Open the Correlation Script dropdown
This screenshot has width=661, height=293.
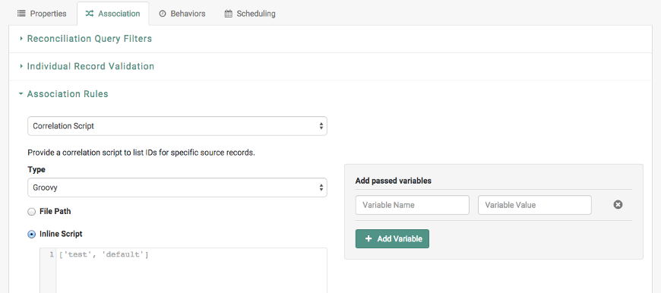[177, 126]
